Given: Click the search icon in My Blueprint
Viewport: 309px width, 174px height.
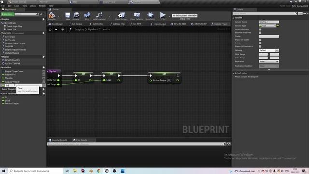Looking at the screenshot, I should [38, 14].
